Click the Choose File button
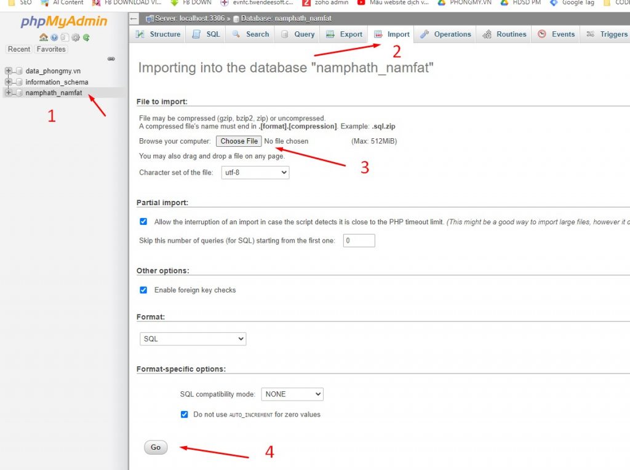630x470 pixels. pos(239,141)
